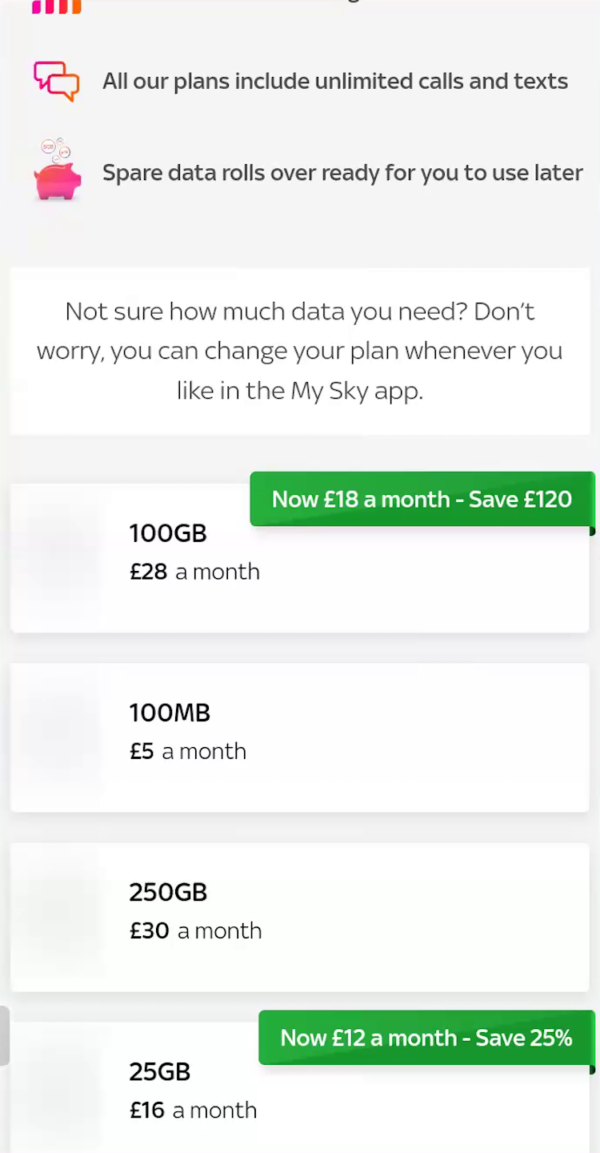Click the 'Not sure how much data' info box
The image size is (600, 1153).
(x=300, y=351)
